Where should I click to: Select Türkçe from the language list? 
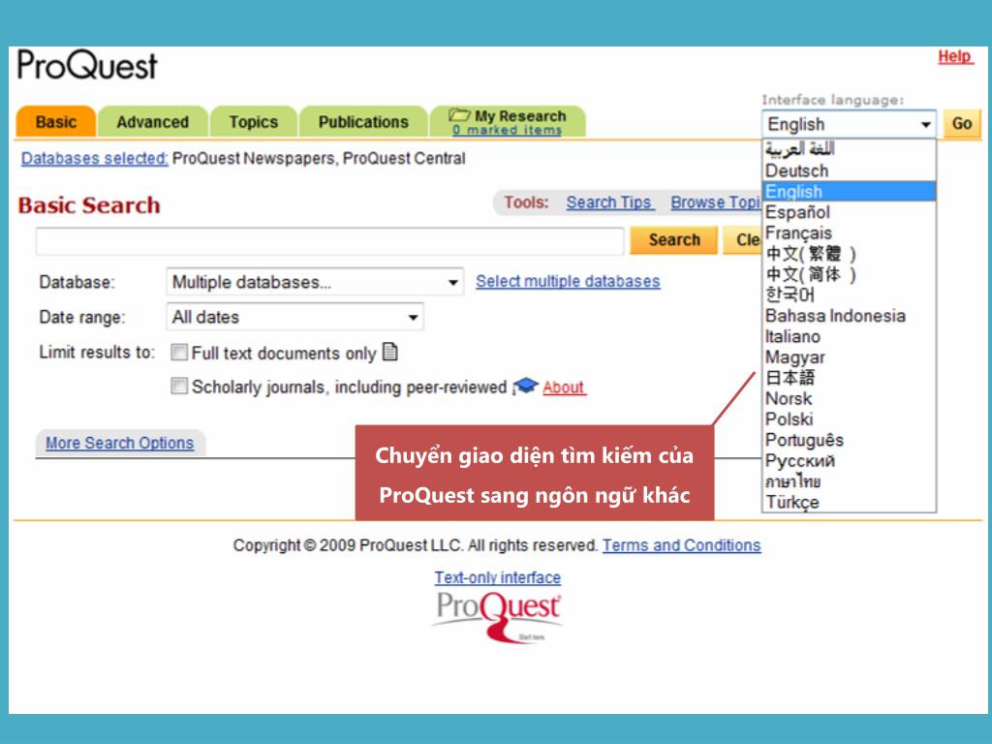[849, 503]
